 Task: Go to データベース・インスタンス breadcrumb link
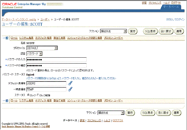(19, 19)
